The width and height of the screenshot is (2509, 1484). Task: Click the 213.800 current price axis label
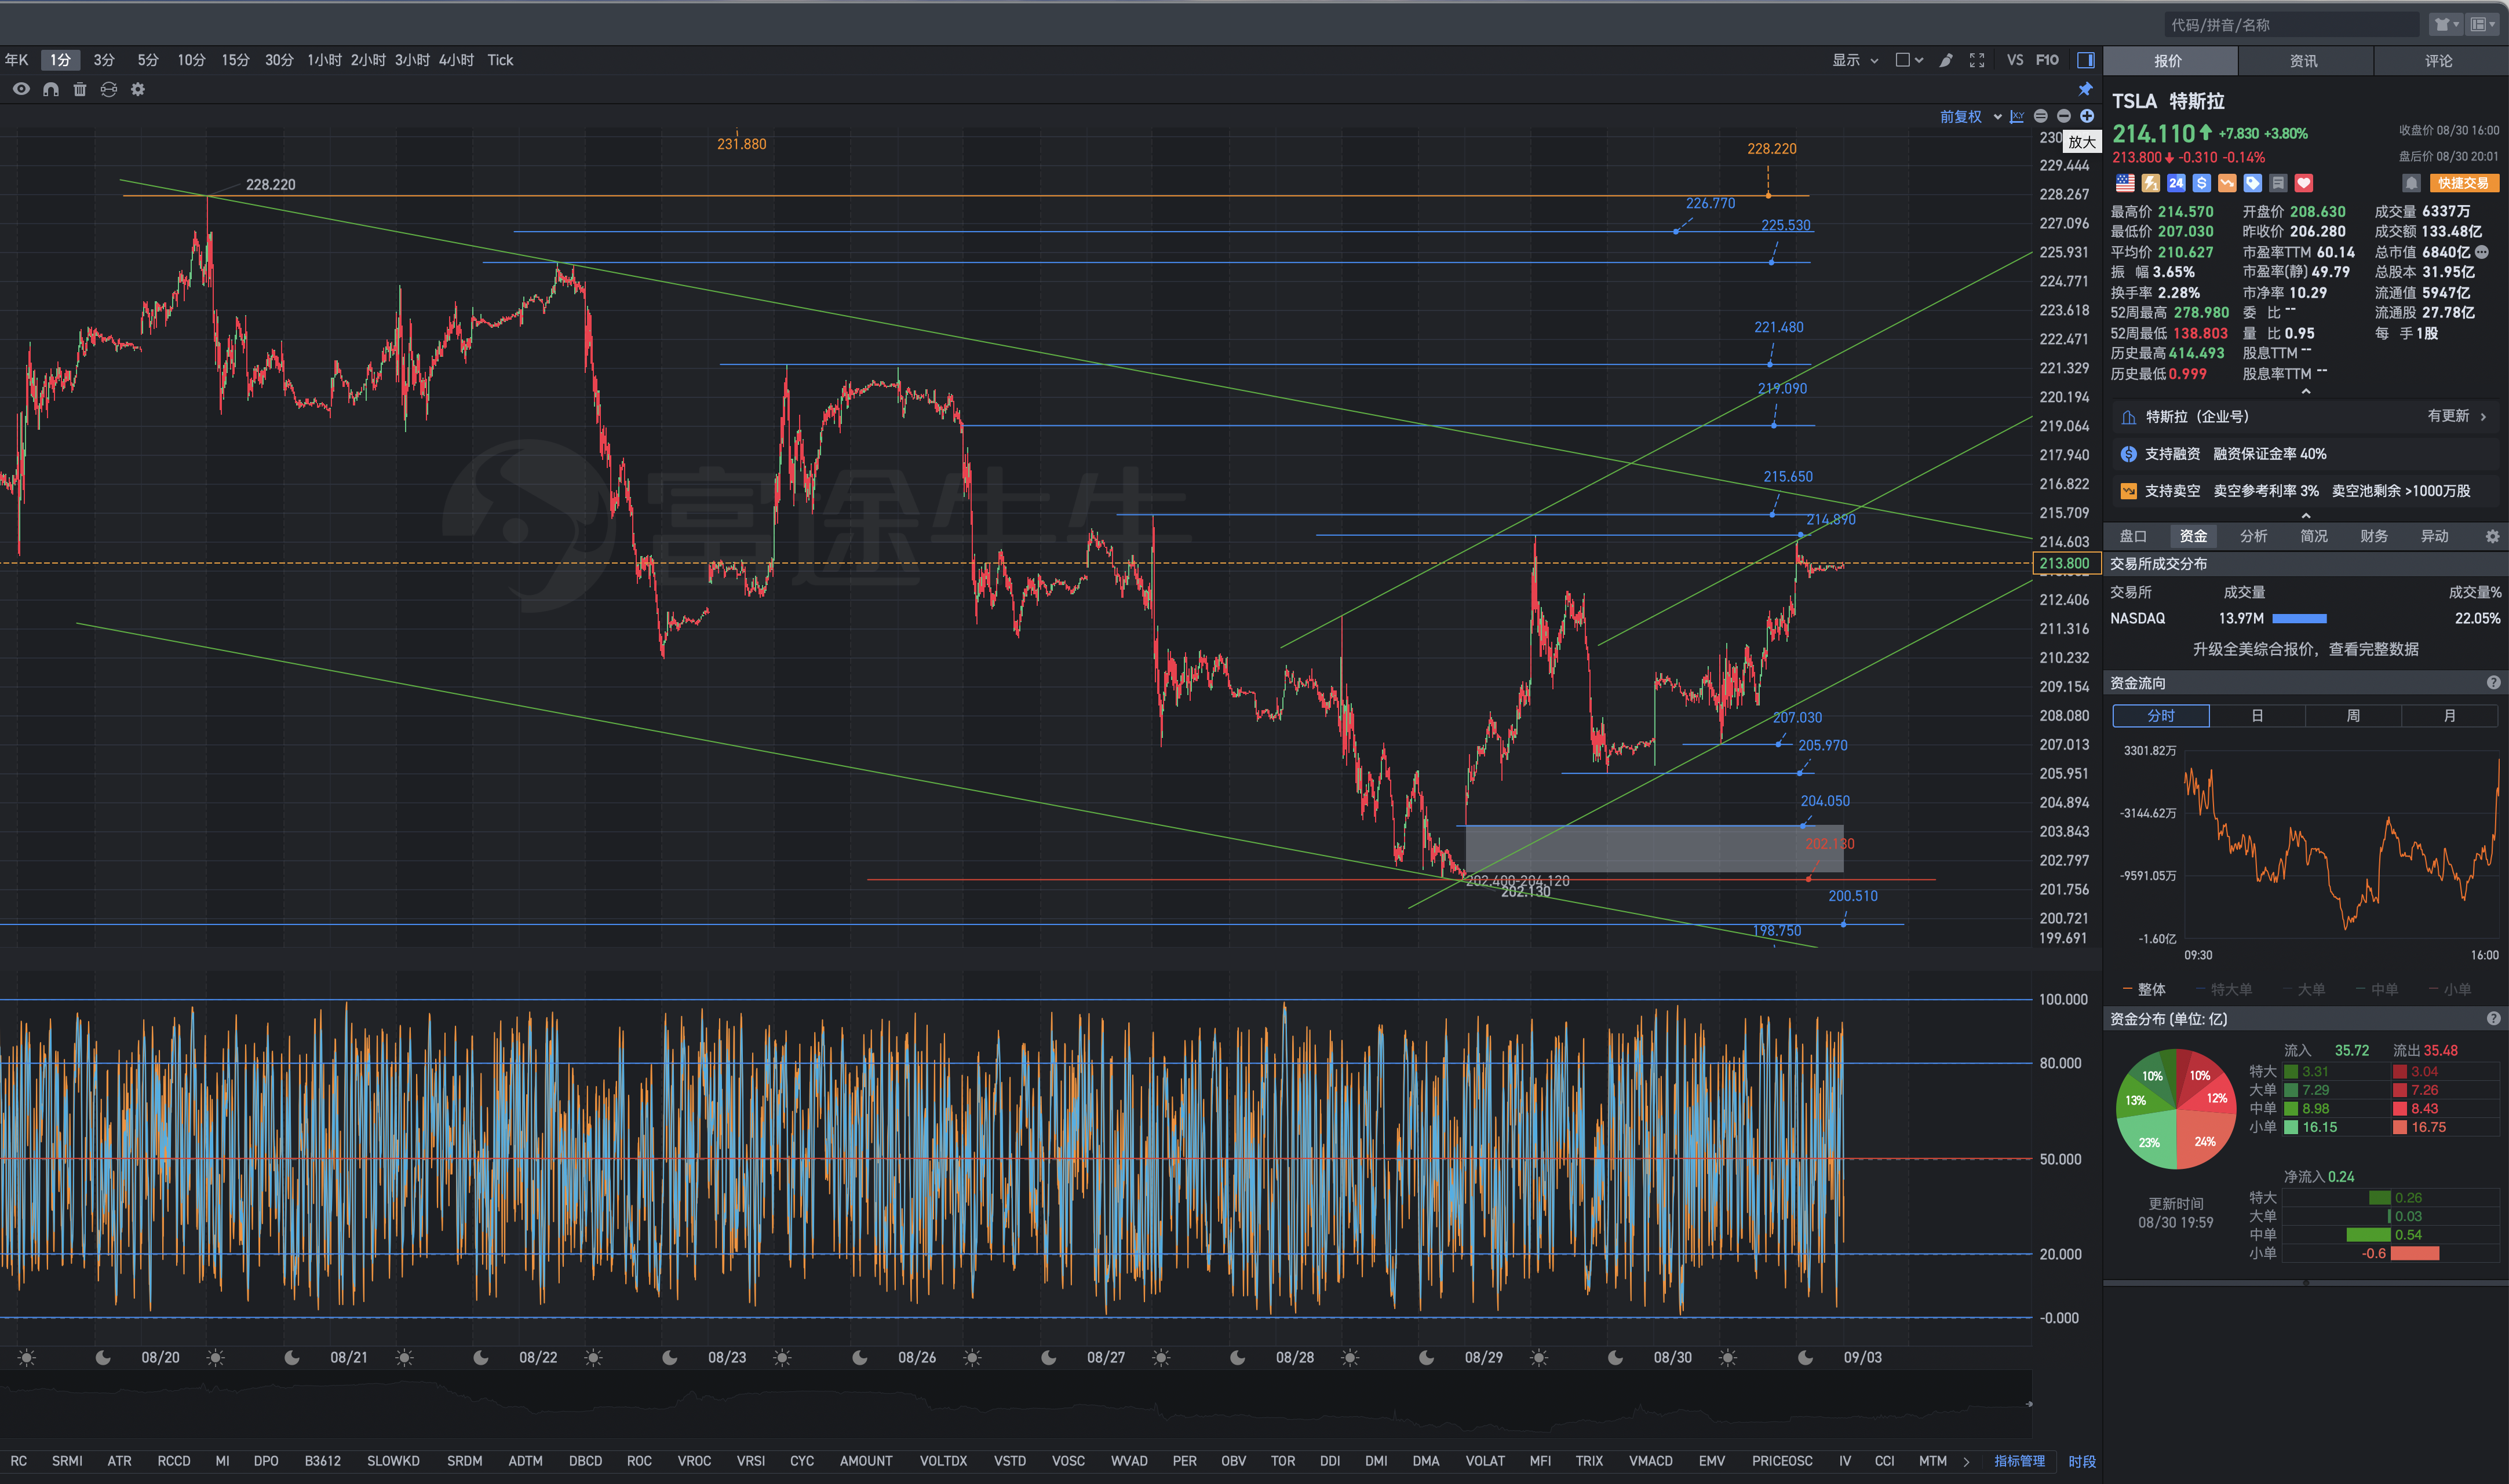[x=2066, y=563]
